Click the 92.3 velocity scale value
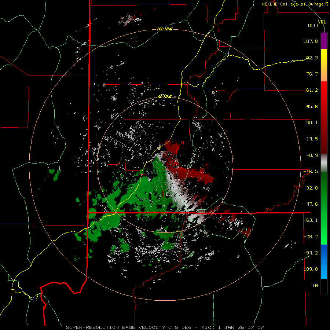The height and width of the screenshot is (330, 330). click(312, 58)
